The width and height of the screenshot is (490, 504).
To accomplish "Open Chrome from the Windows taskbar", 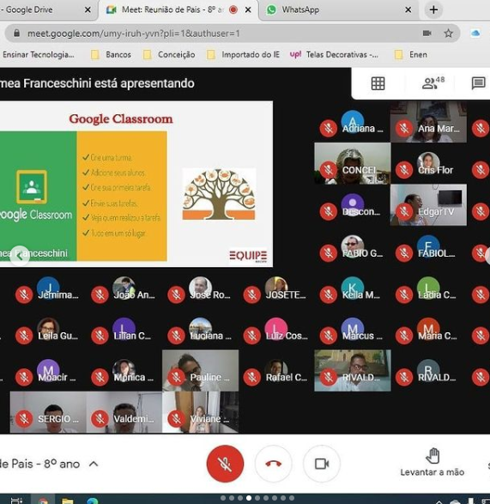I will click(x=43, y=501).
